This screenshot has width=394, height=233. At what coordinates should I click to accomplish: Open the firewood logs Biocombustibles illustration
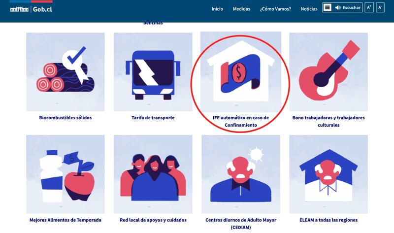(x=66, y=72)
